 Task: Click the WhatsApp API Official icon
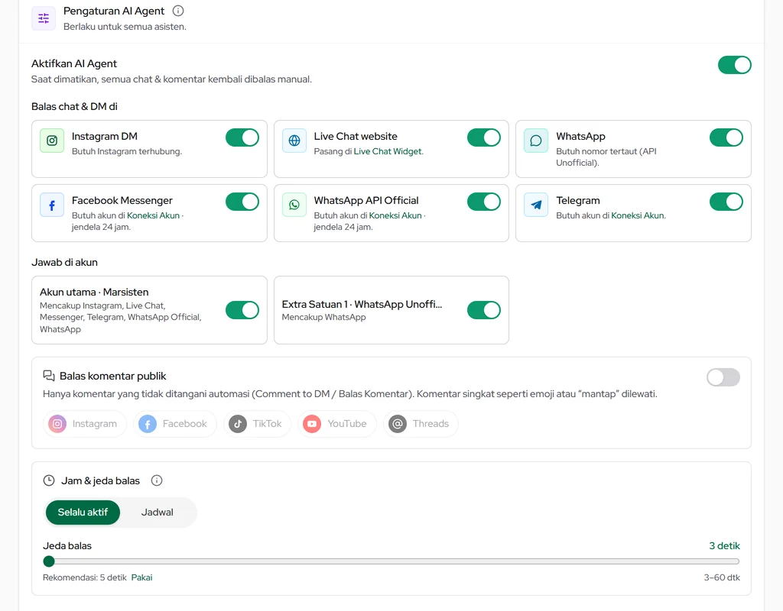click(294, 205)
